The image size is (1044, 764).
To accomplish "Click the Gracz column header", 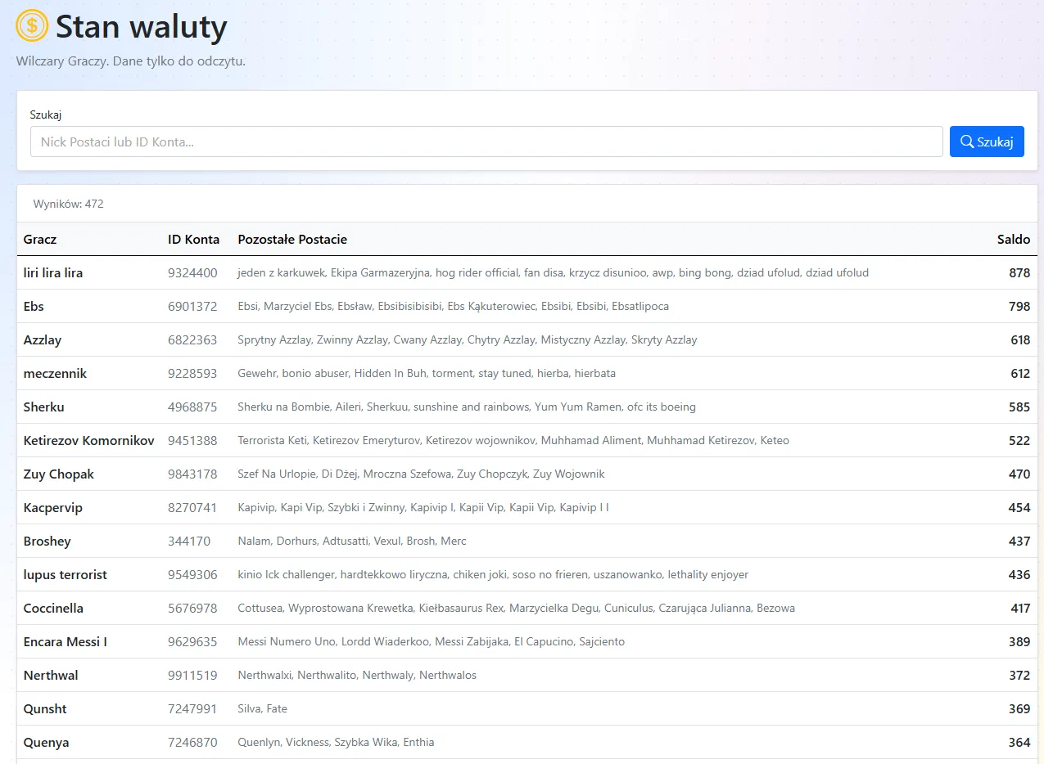I will click(x=40, y=240).
